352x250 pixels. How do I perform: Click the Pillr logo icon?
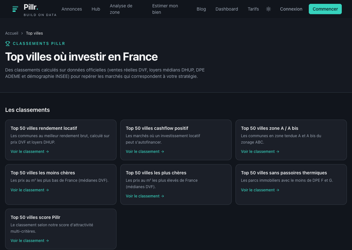[15, 9]
